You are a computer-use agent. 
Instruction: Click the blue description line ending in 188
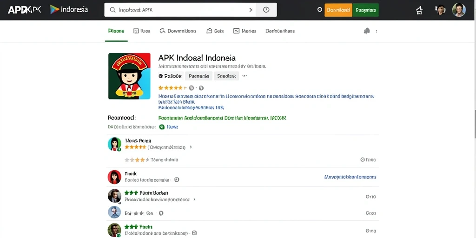191,107
